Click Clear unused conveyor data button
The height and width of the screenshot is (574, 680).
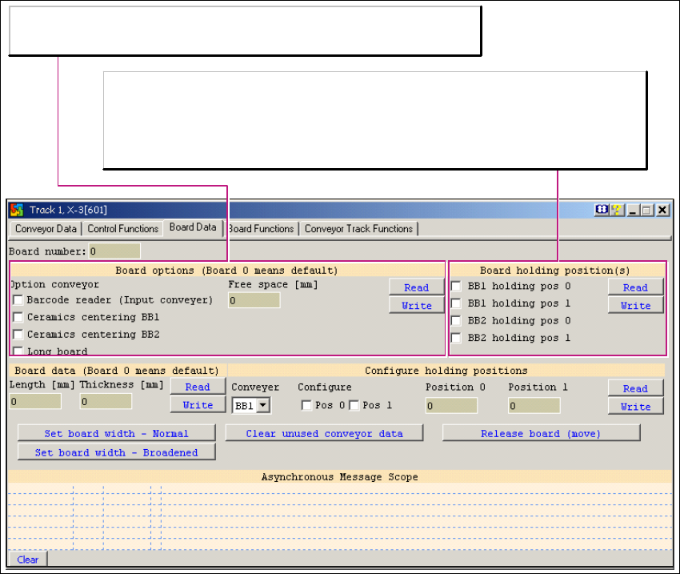324,434
